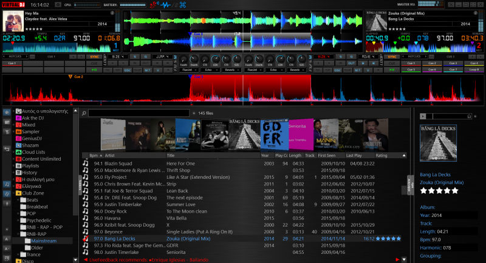The image size is (486, 263).
Task: Click the microphone icon in left sidebar
Action: tap(7, 204)
